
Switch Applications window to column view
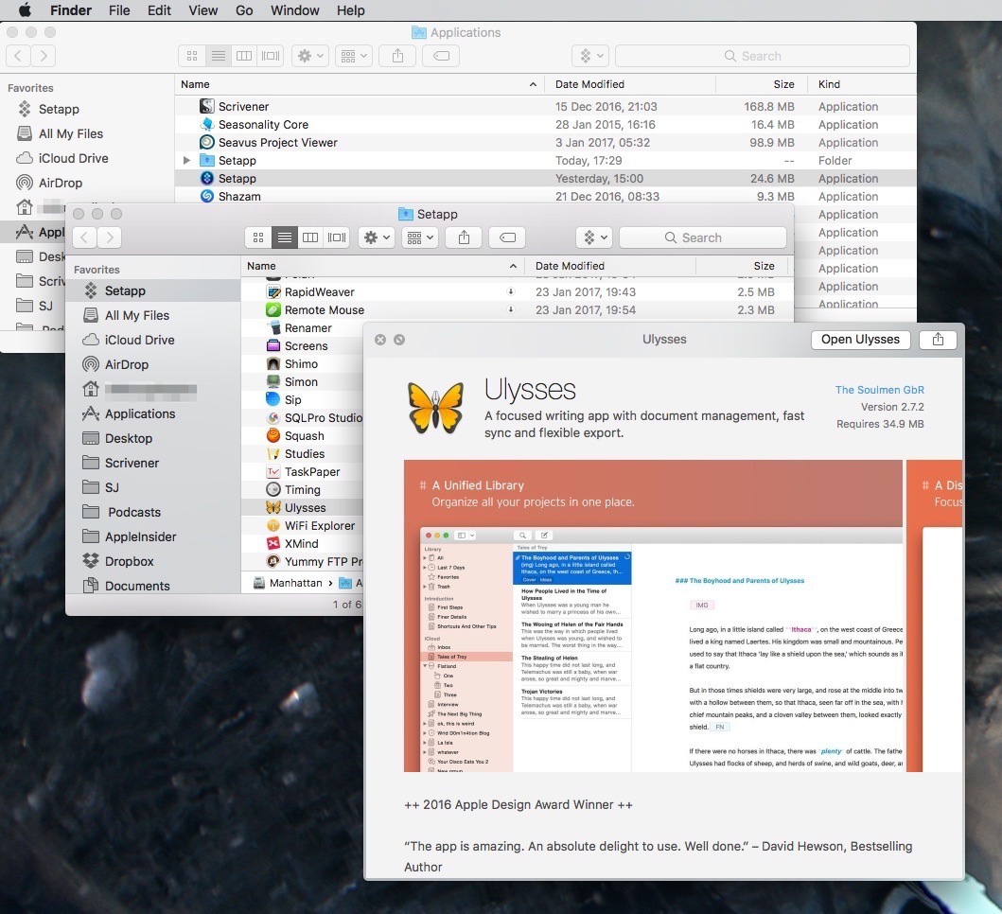coord(244,56)
